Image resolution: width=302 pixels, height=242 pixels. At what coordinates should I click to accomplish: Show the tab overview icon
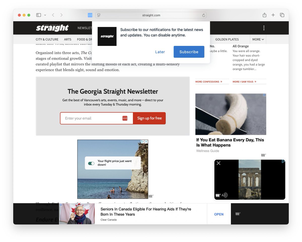click(282, 15)
